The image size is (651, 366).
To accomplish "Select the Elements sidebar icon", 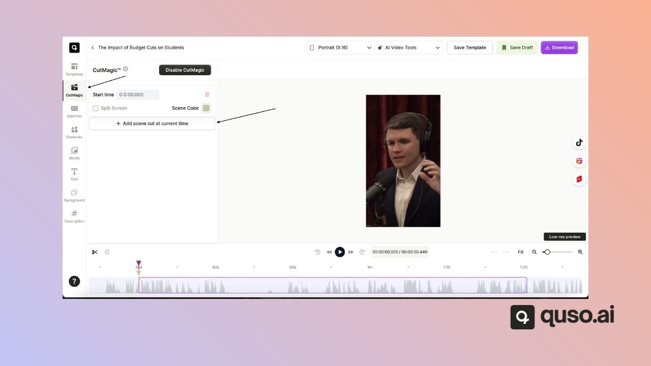I will point(74,133).
